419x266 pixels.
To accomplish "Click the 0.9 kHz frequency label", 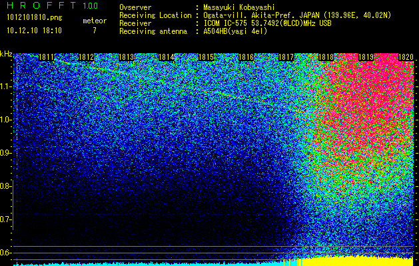I will pyautogui.click(x=5, y=153).
